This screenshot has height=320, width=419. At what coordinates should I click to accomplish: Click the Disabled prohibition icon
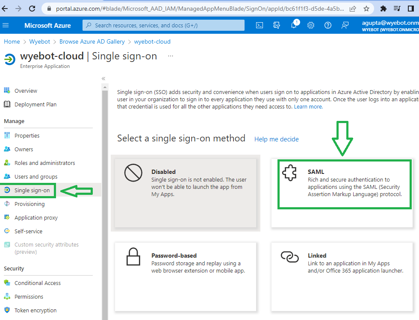coord(133,173)
